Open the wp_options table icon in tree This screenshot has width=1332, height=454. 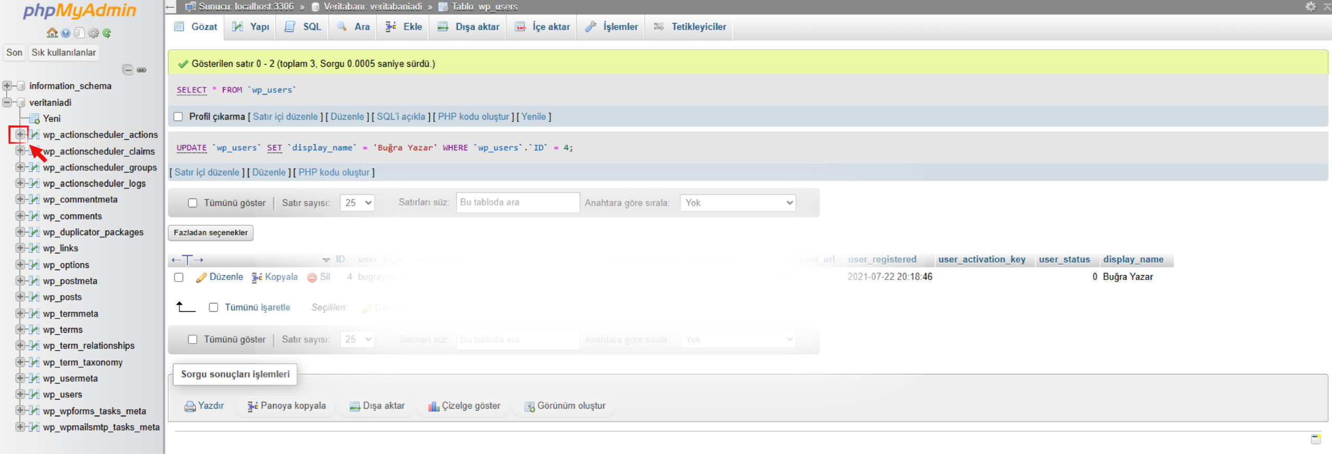(34, 265)
